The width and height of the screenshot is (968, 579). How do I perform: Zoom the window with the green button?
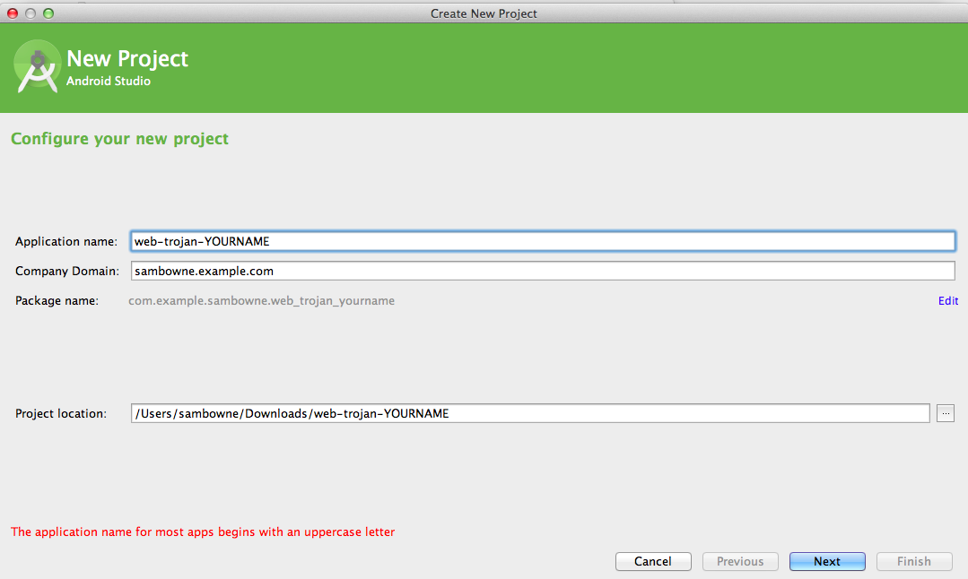point(48,13)
